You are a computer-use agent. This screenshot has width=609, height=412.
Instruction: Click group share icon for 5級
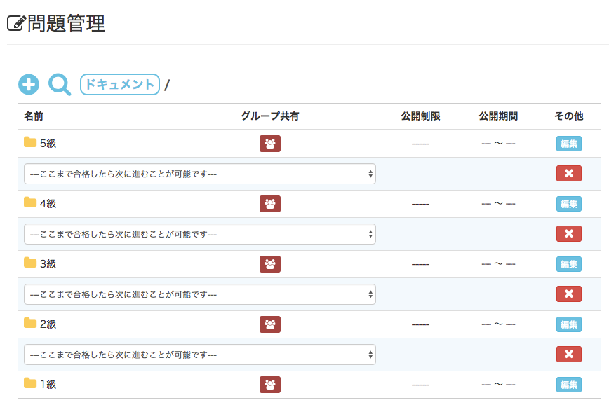[270, 144]
